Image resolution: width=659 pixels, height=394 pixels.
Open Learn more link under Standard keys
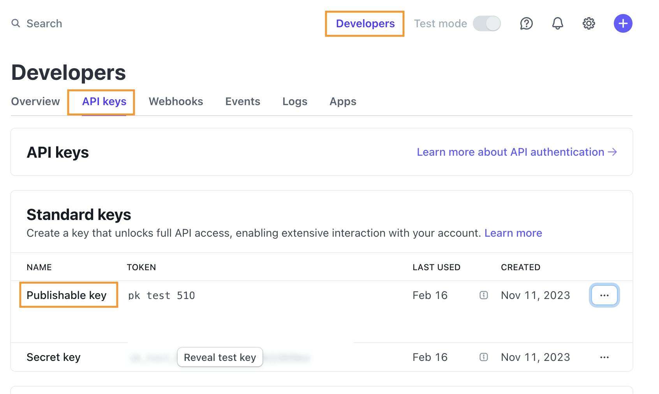click(513, 233)
